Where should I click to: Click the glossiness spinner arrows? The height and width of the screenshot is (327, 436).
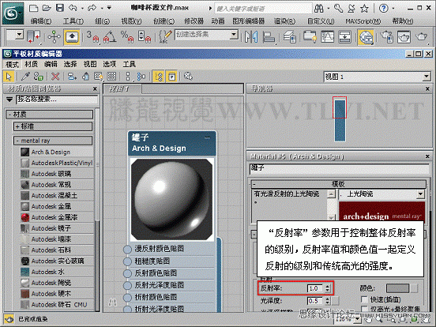coord(328,301)
